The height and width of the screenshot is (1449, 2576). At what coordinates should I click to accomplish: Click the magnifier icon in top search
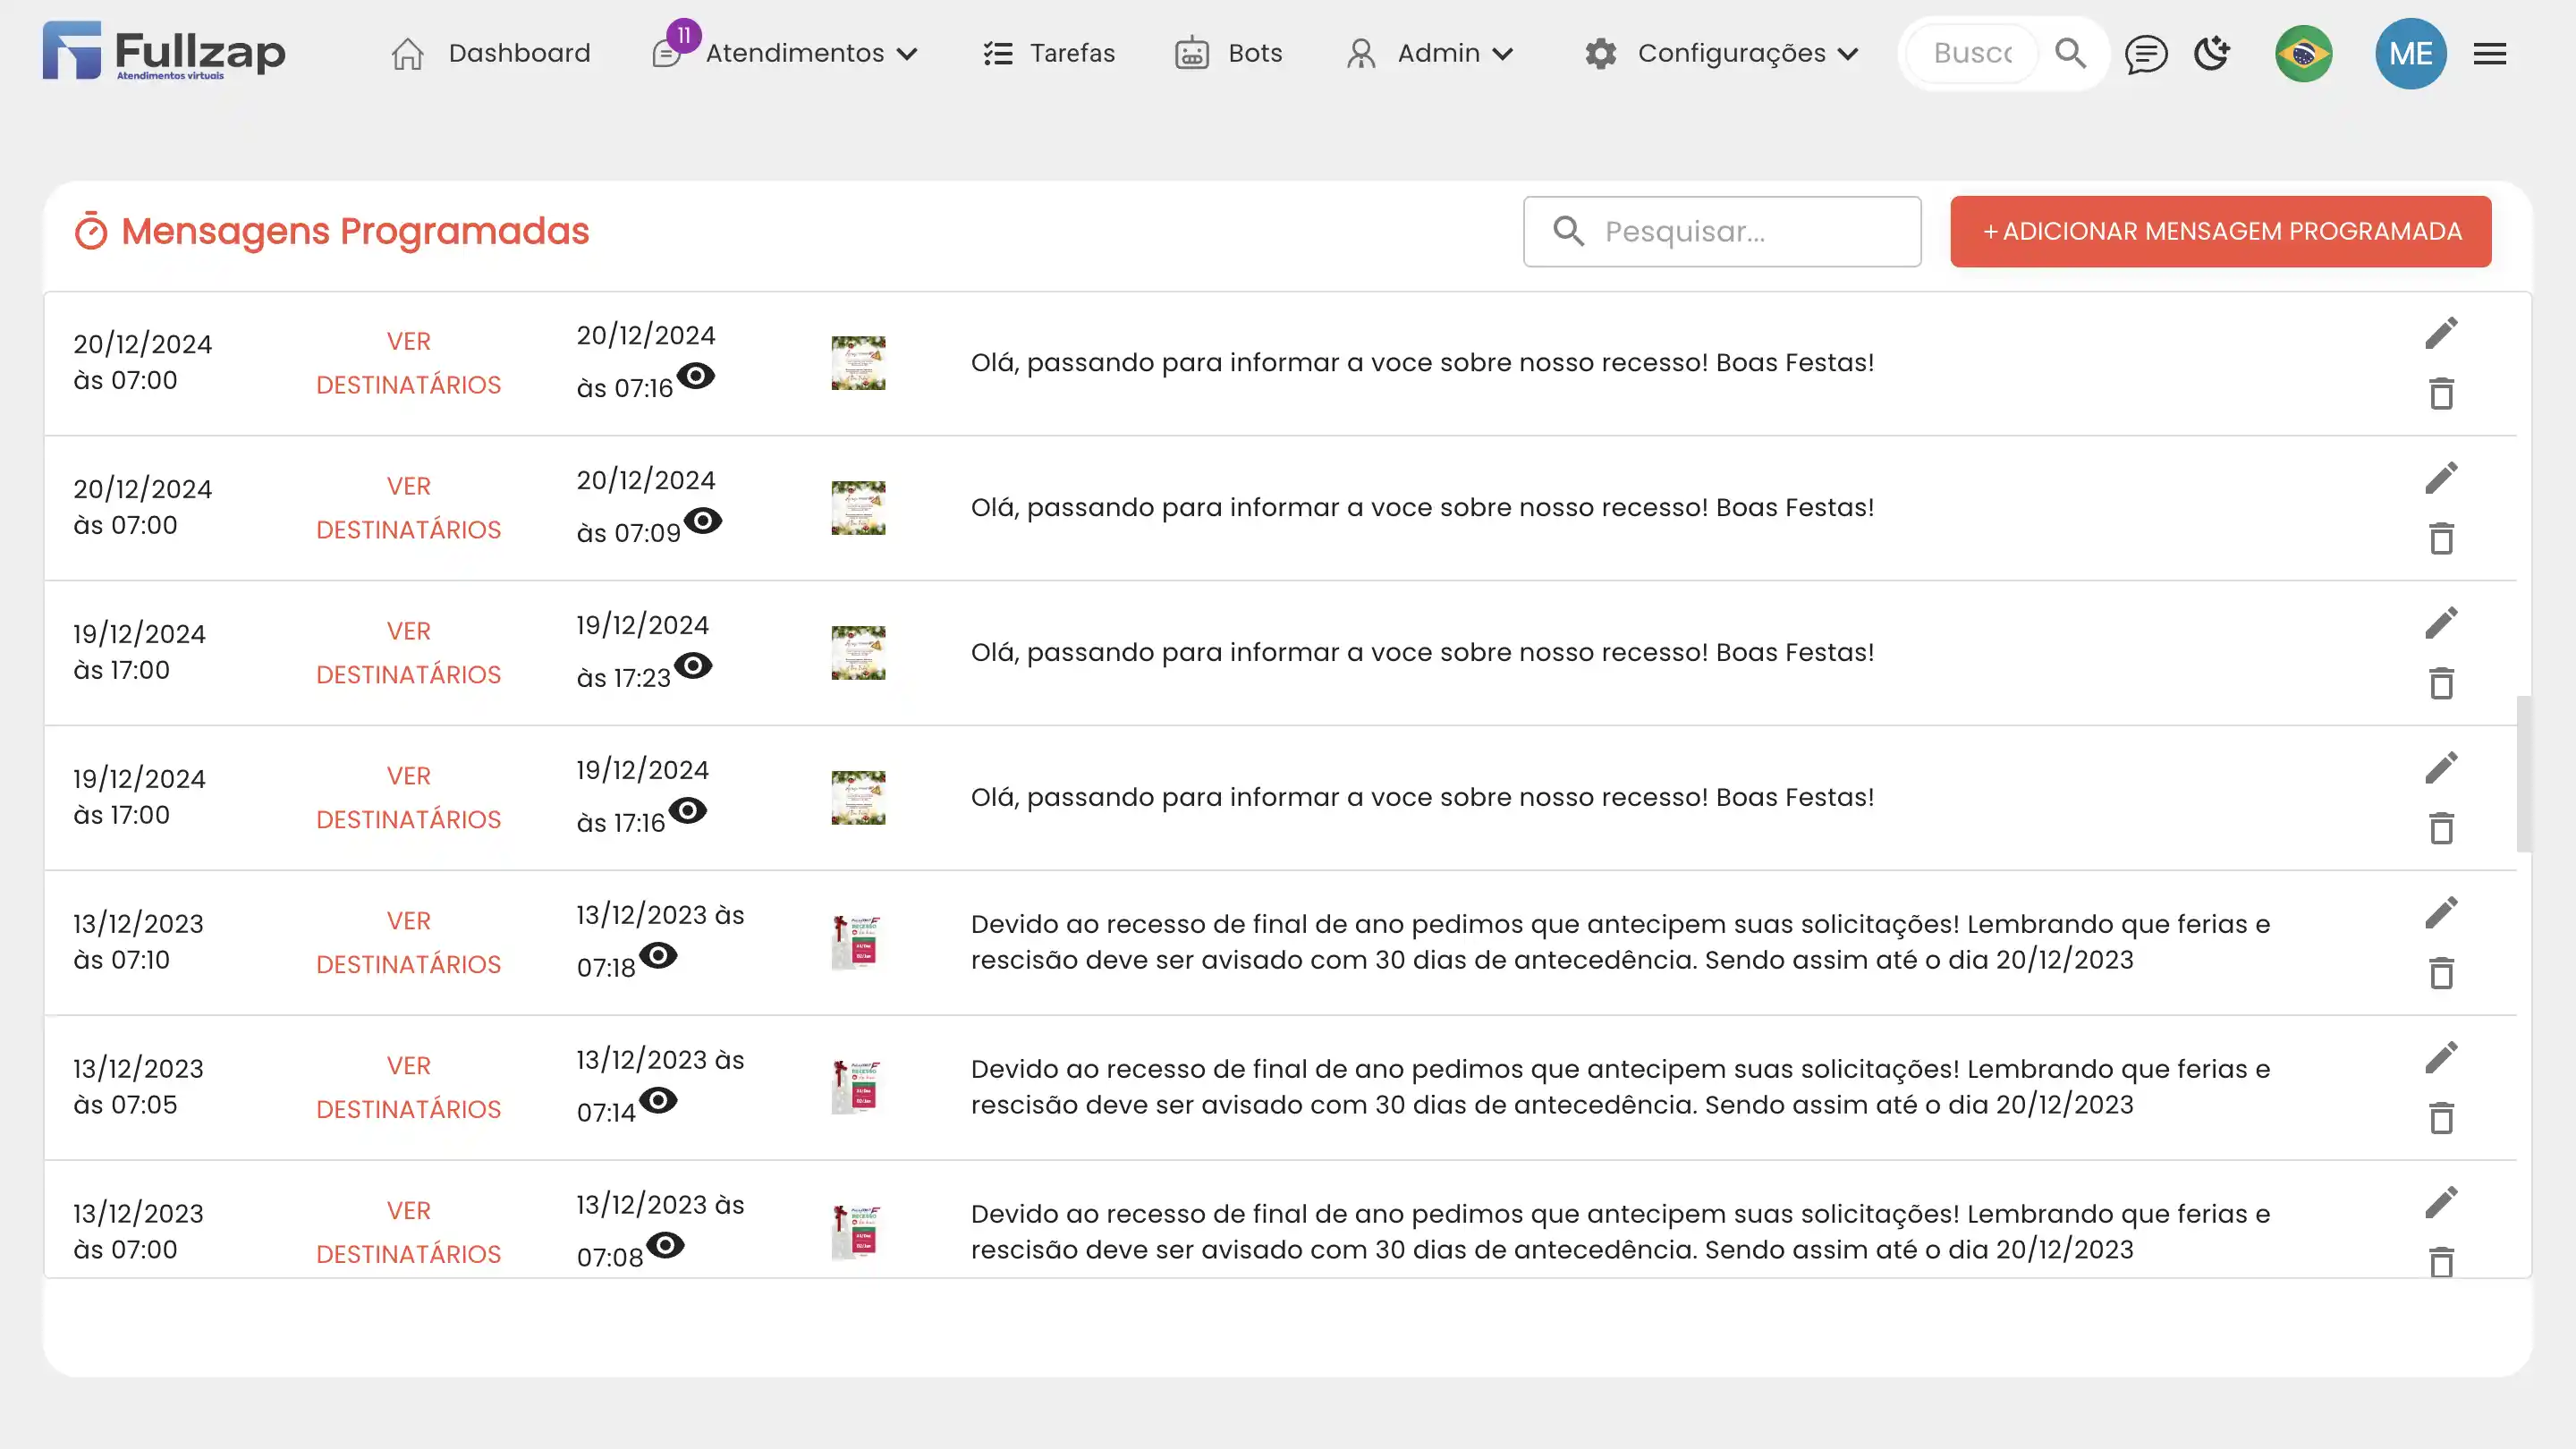(2070, 53)
